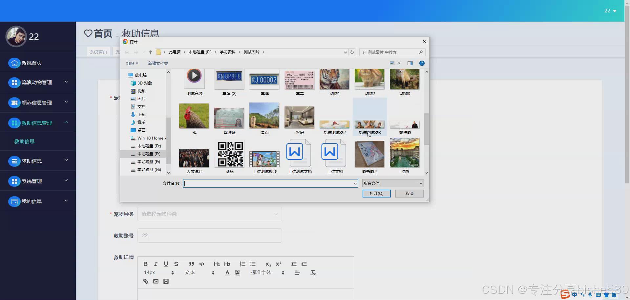This screenshot has width=630, height=300.
Task: Apply blockquote style in the editor
Action: pyautogui.click(x=192, y=264)
